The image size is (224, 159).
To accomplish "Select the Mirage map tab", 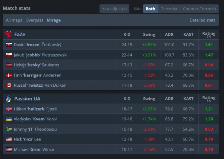I will [54, 20].
